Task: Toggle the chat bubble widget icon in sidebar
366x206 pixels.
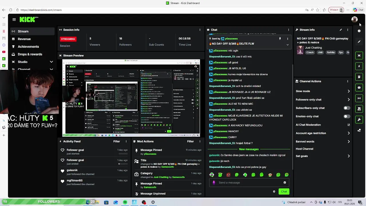Action: pos(359,88)
